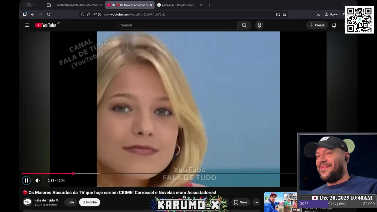Go forward with the browser forward arrow
Screen dimensions: 377x212
(x=41, y=14)
